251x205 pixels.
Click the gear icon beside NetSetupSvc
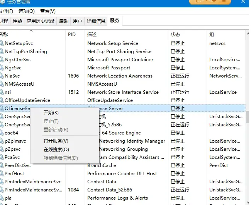[x=2, y=43]
